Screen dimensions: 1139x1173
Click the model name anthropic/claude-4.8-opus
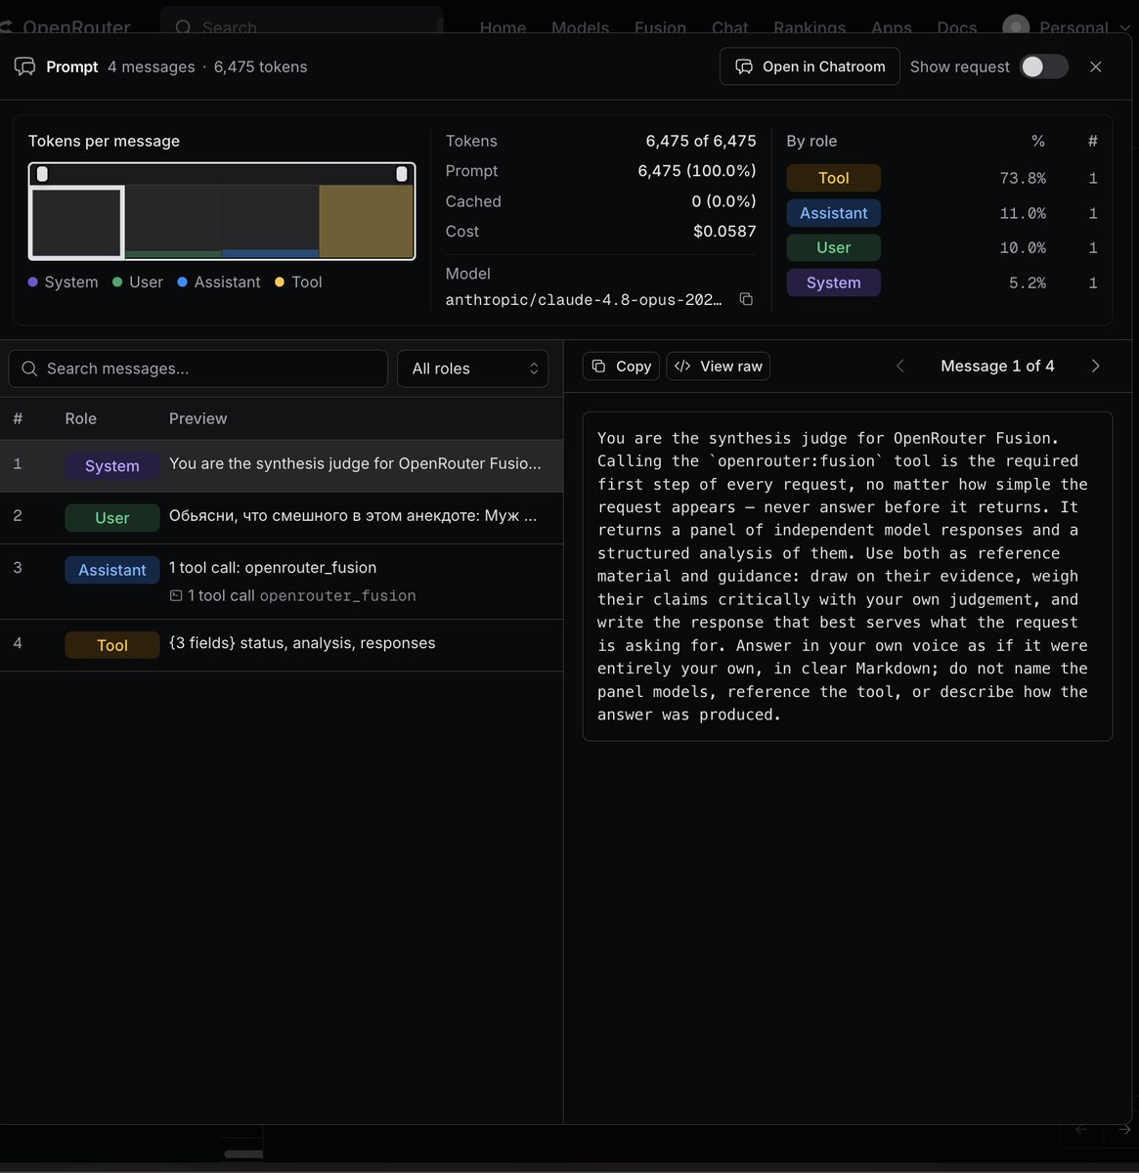point(584,299)
